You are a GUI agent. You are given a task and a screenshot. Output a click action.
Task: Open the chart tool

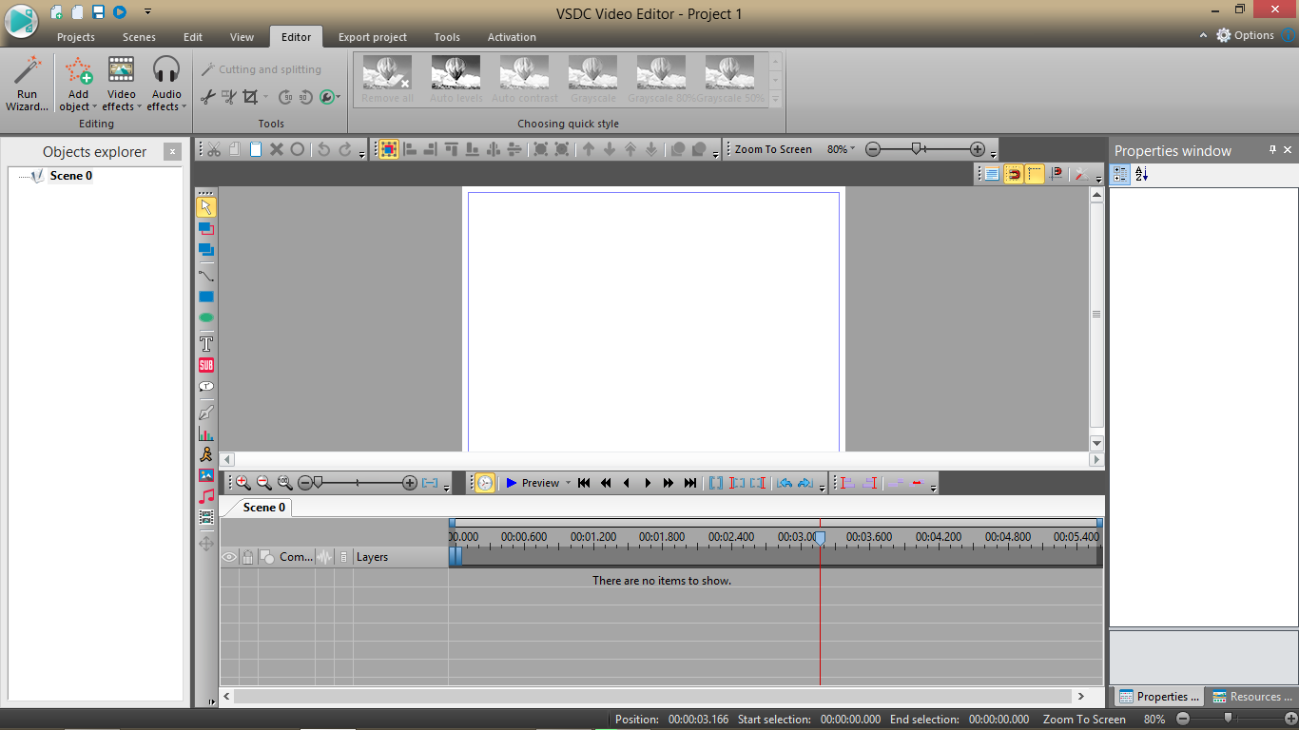pos(206,432)
